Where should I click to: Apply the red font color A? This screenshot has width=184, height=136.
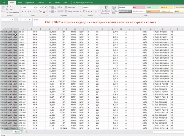[x=44, y=12]
